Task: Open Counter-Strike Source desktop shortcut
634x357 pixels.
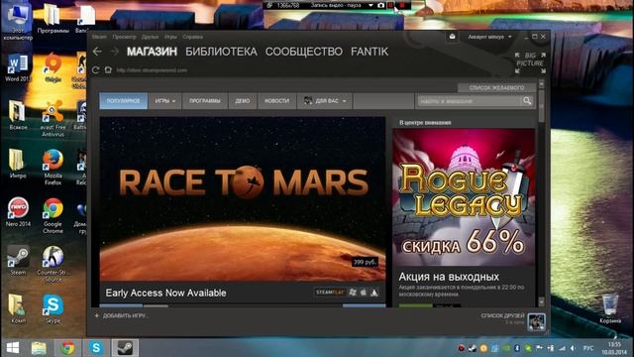Action: [53, 264]
